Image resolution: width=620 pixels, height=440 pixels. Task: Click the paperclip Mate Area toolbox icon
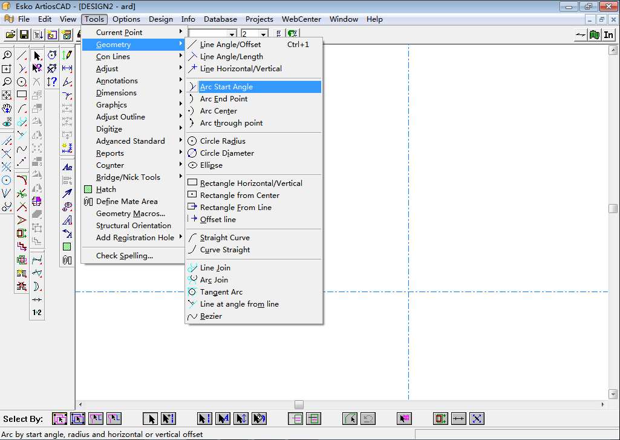67,260
